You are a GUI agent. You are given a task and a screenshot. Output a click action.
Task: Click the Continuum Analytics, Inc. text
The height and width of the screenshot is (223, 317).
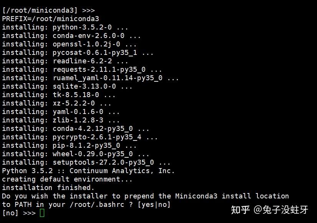[122, 171]
